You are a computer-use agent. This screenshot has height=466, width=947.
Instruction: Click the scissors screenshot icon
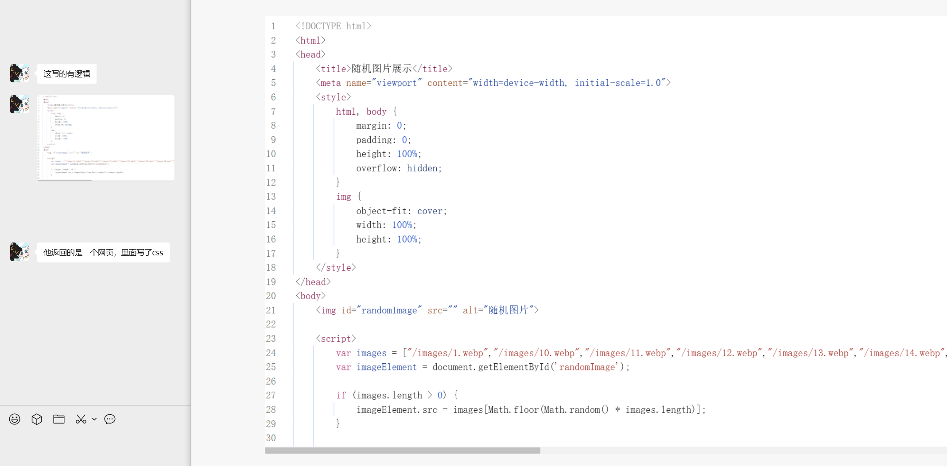tap(81, 419)
